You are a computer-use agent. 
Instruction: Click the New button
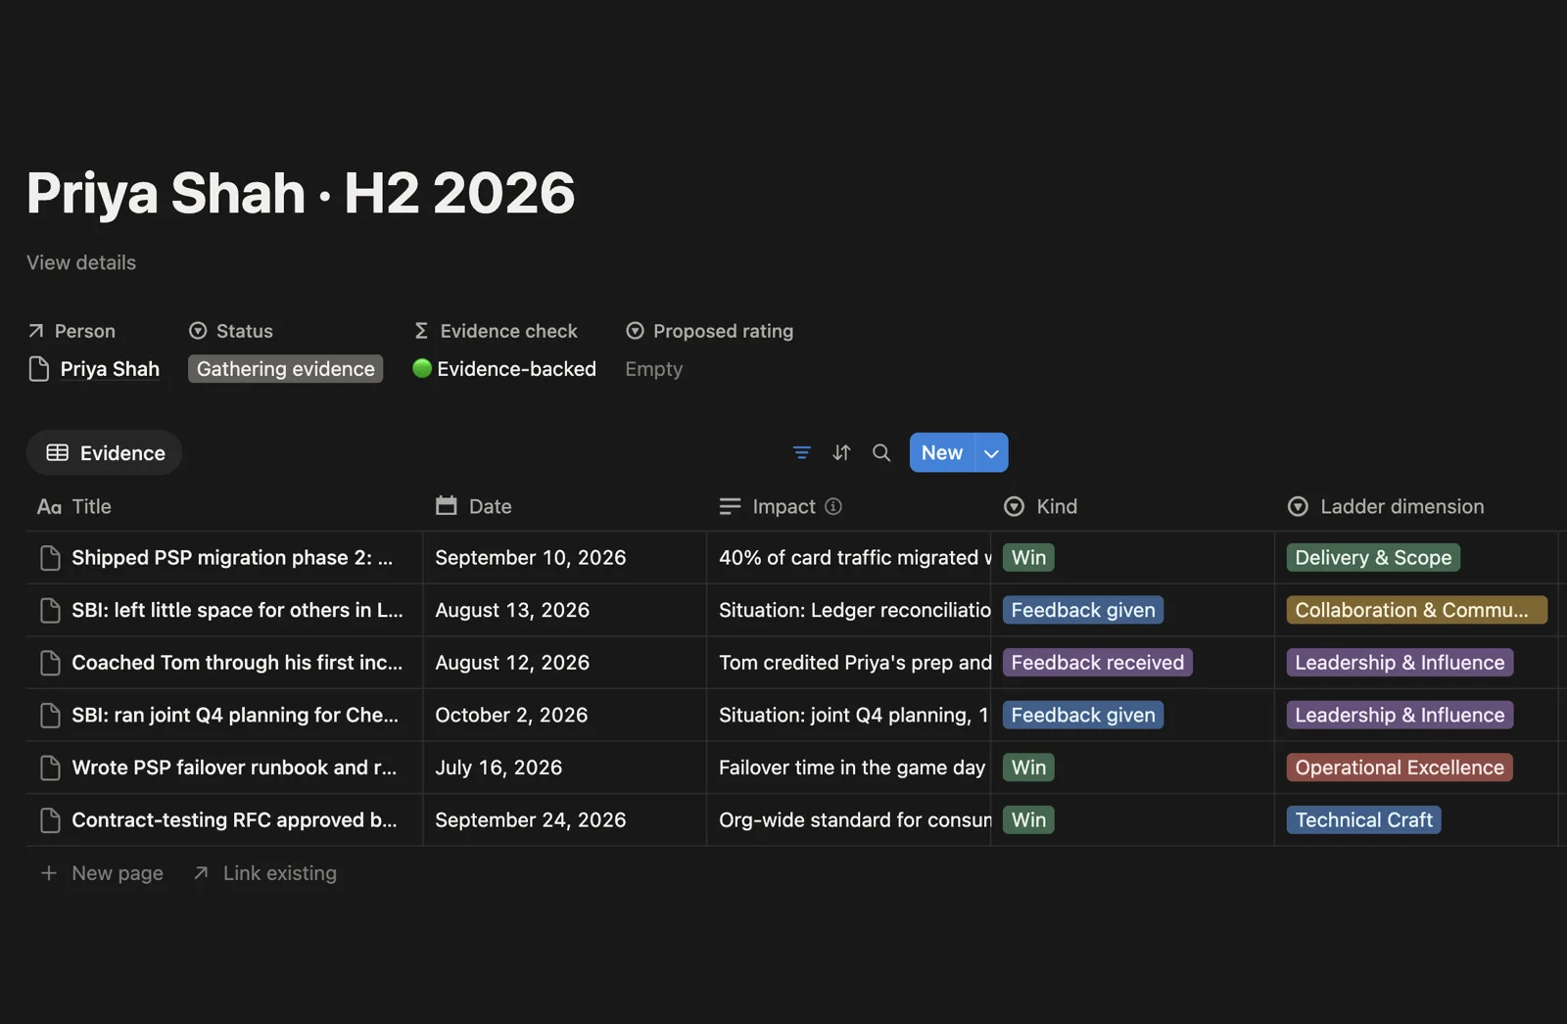point(942,452)
